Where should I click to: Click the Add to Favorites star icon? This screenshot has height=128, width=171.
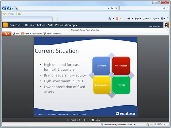coord(19,14)
